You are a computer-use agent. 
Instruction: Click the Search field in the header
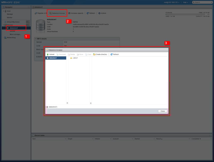(x=204, y=2)
